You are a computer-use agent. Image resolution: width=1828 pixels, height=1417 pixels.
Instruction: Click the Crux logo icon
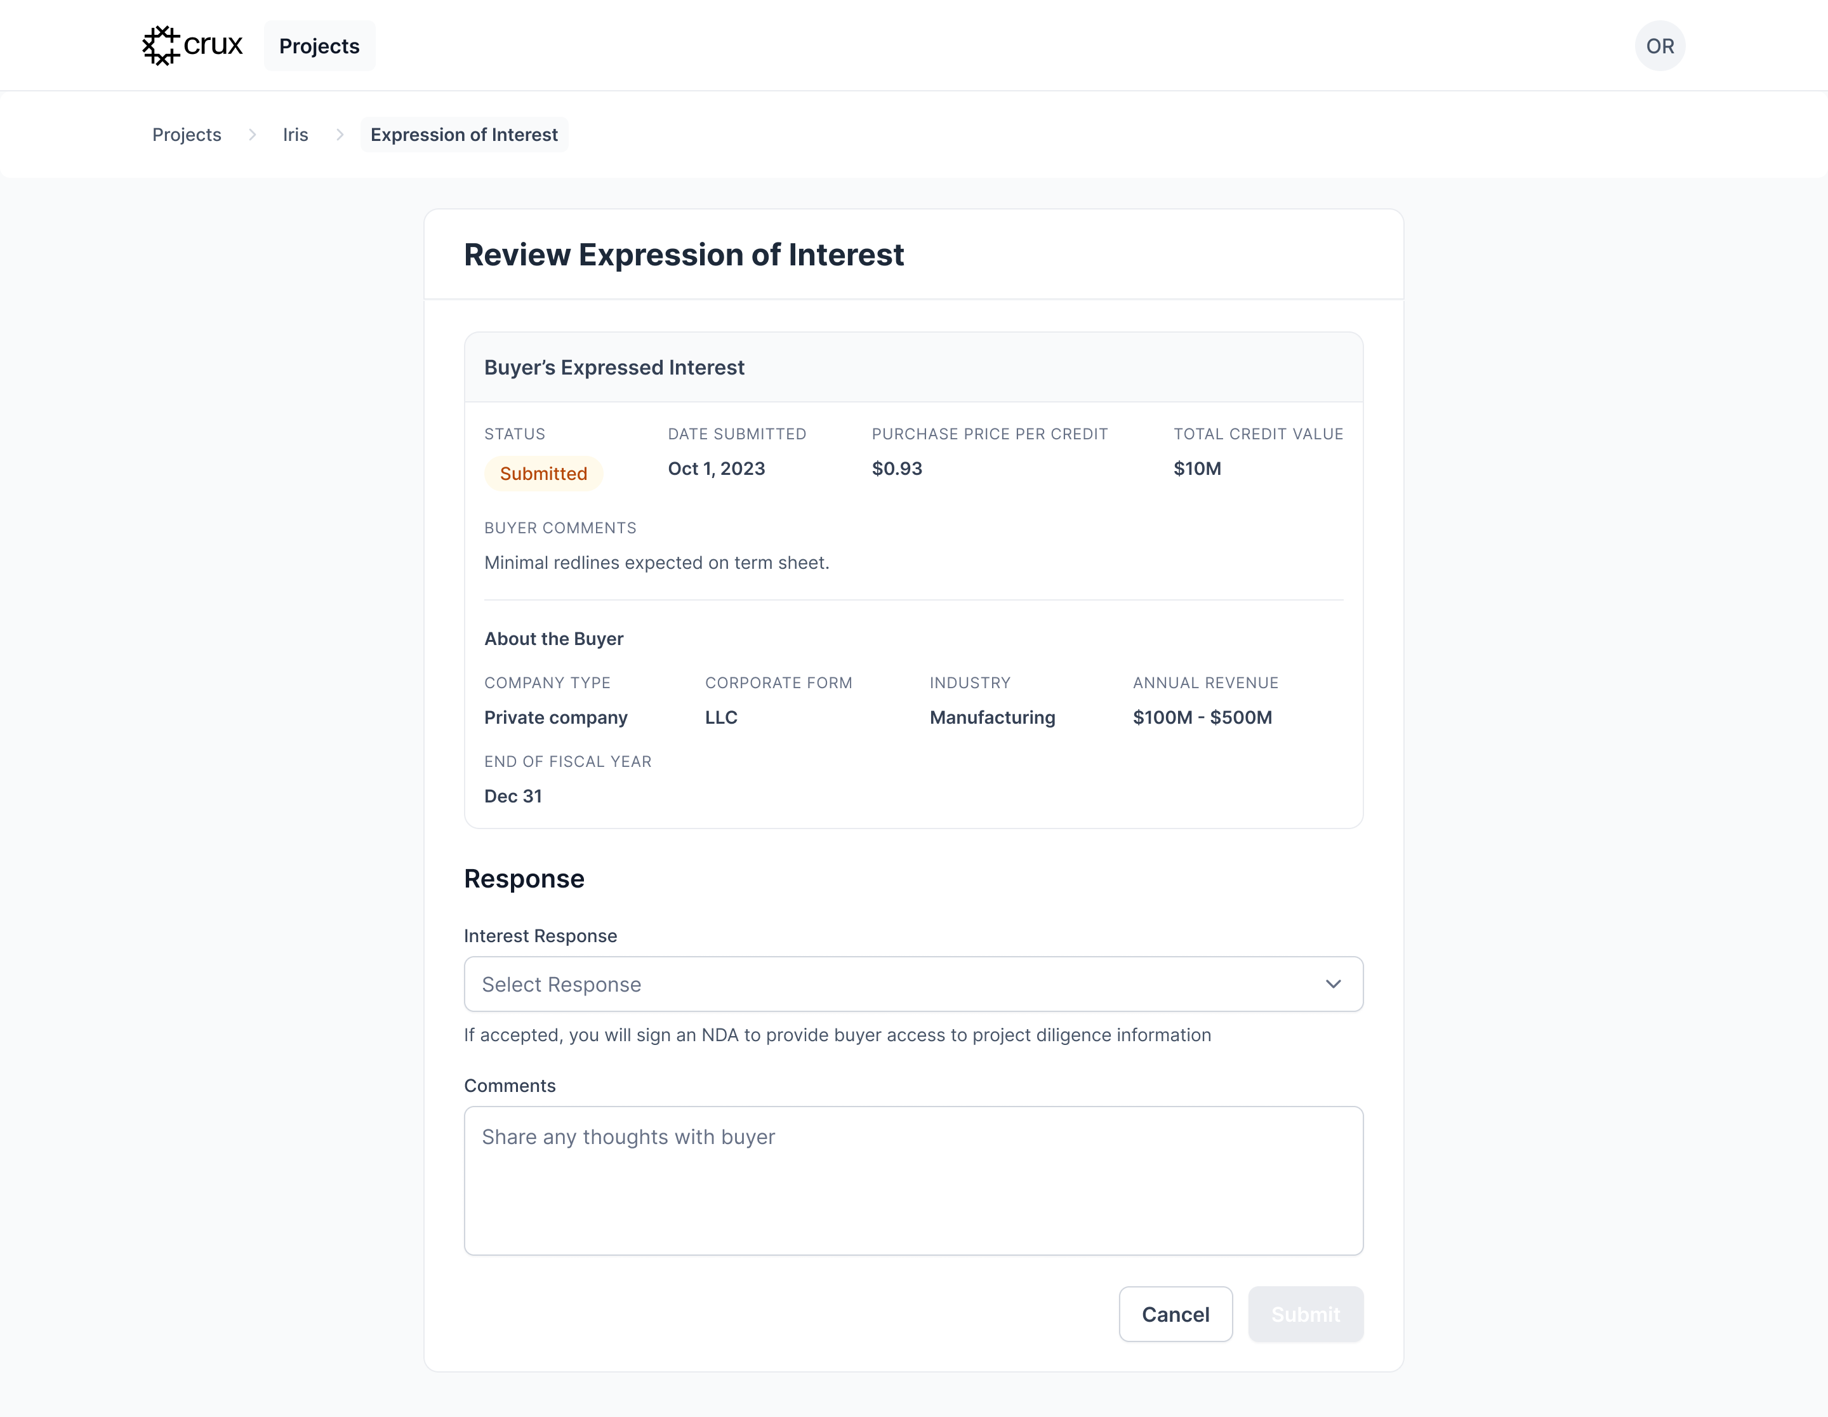[161, 45]
